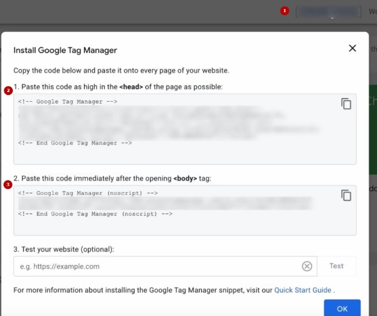Copy the head snippet code

pos(346,104)
